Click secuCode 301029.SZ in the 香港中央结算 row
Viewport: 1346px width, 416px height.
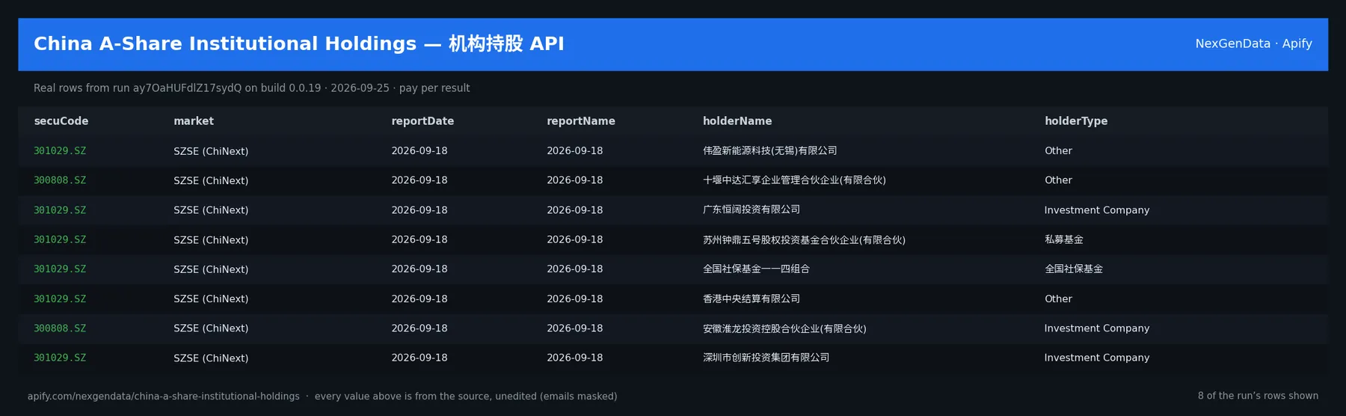click(x=60, y=299)
